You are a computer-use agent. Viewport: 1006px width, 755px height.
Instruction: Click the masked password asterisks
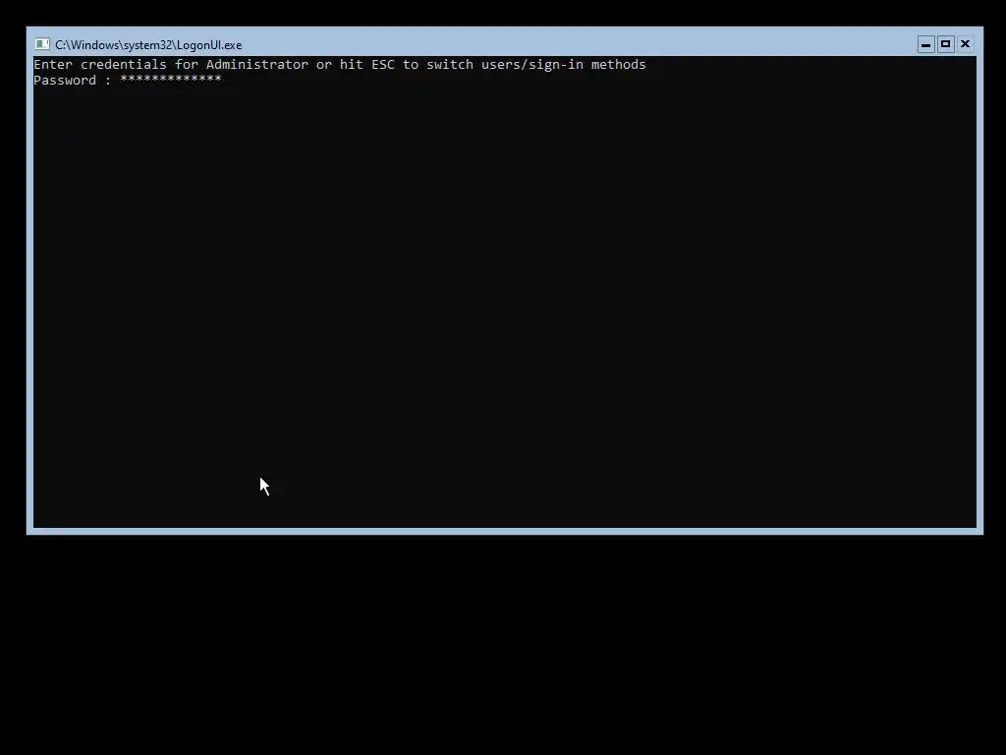(171, 80)
